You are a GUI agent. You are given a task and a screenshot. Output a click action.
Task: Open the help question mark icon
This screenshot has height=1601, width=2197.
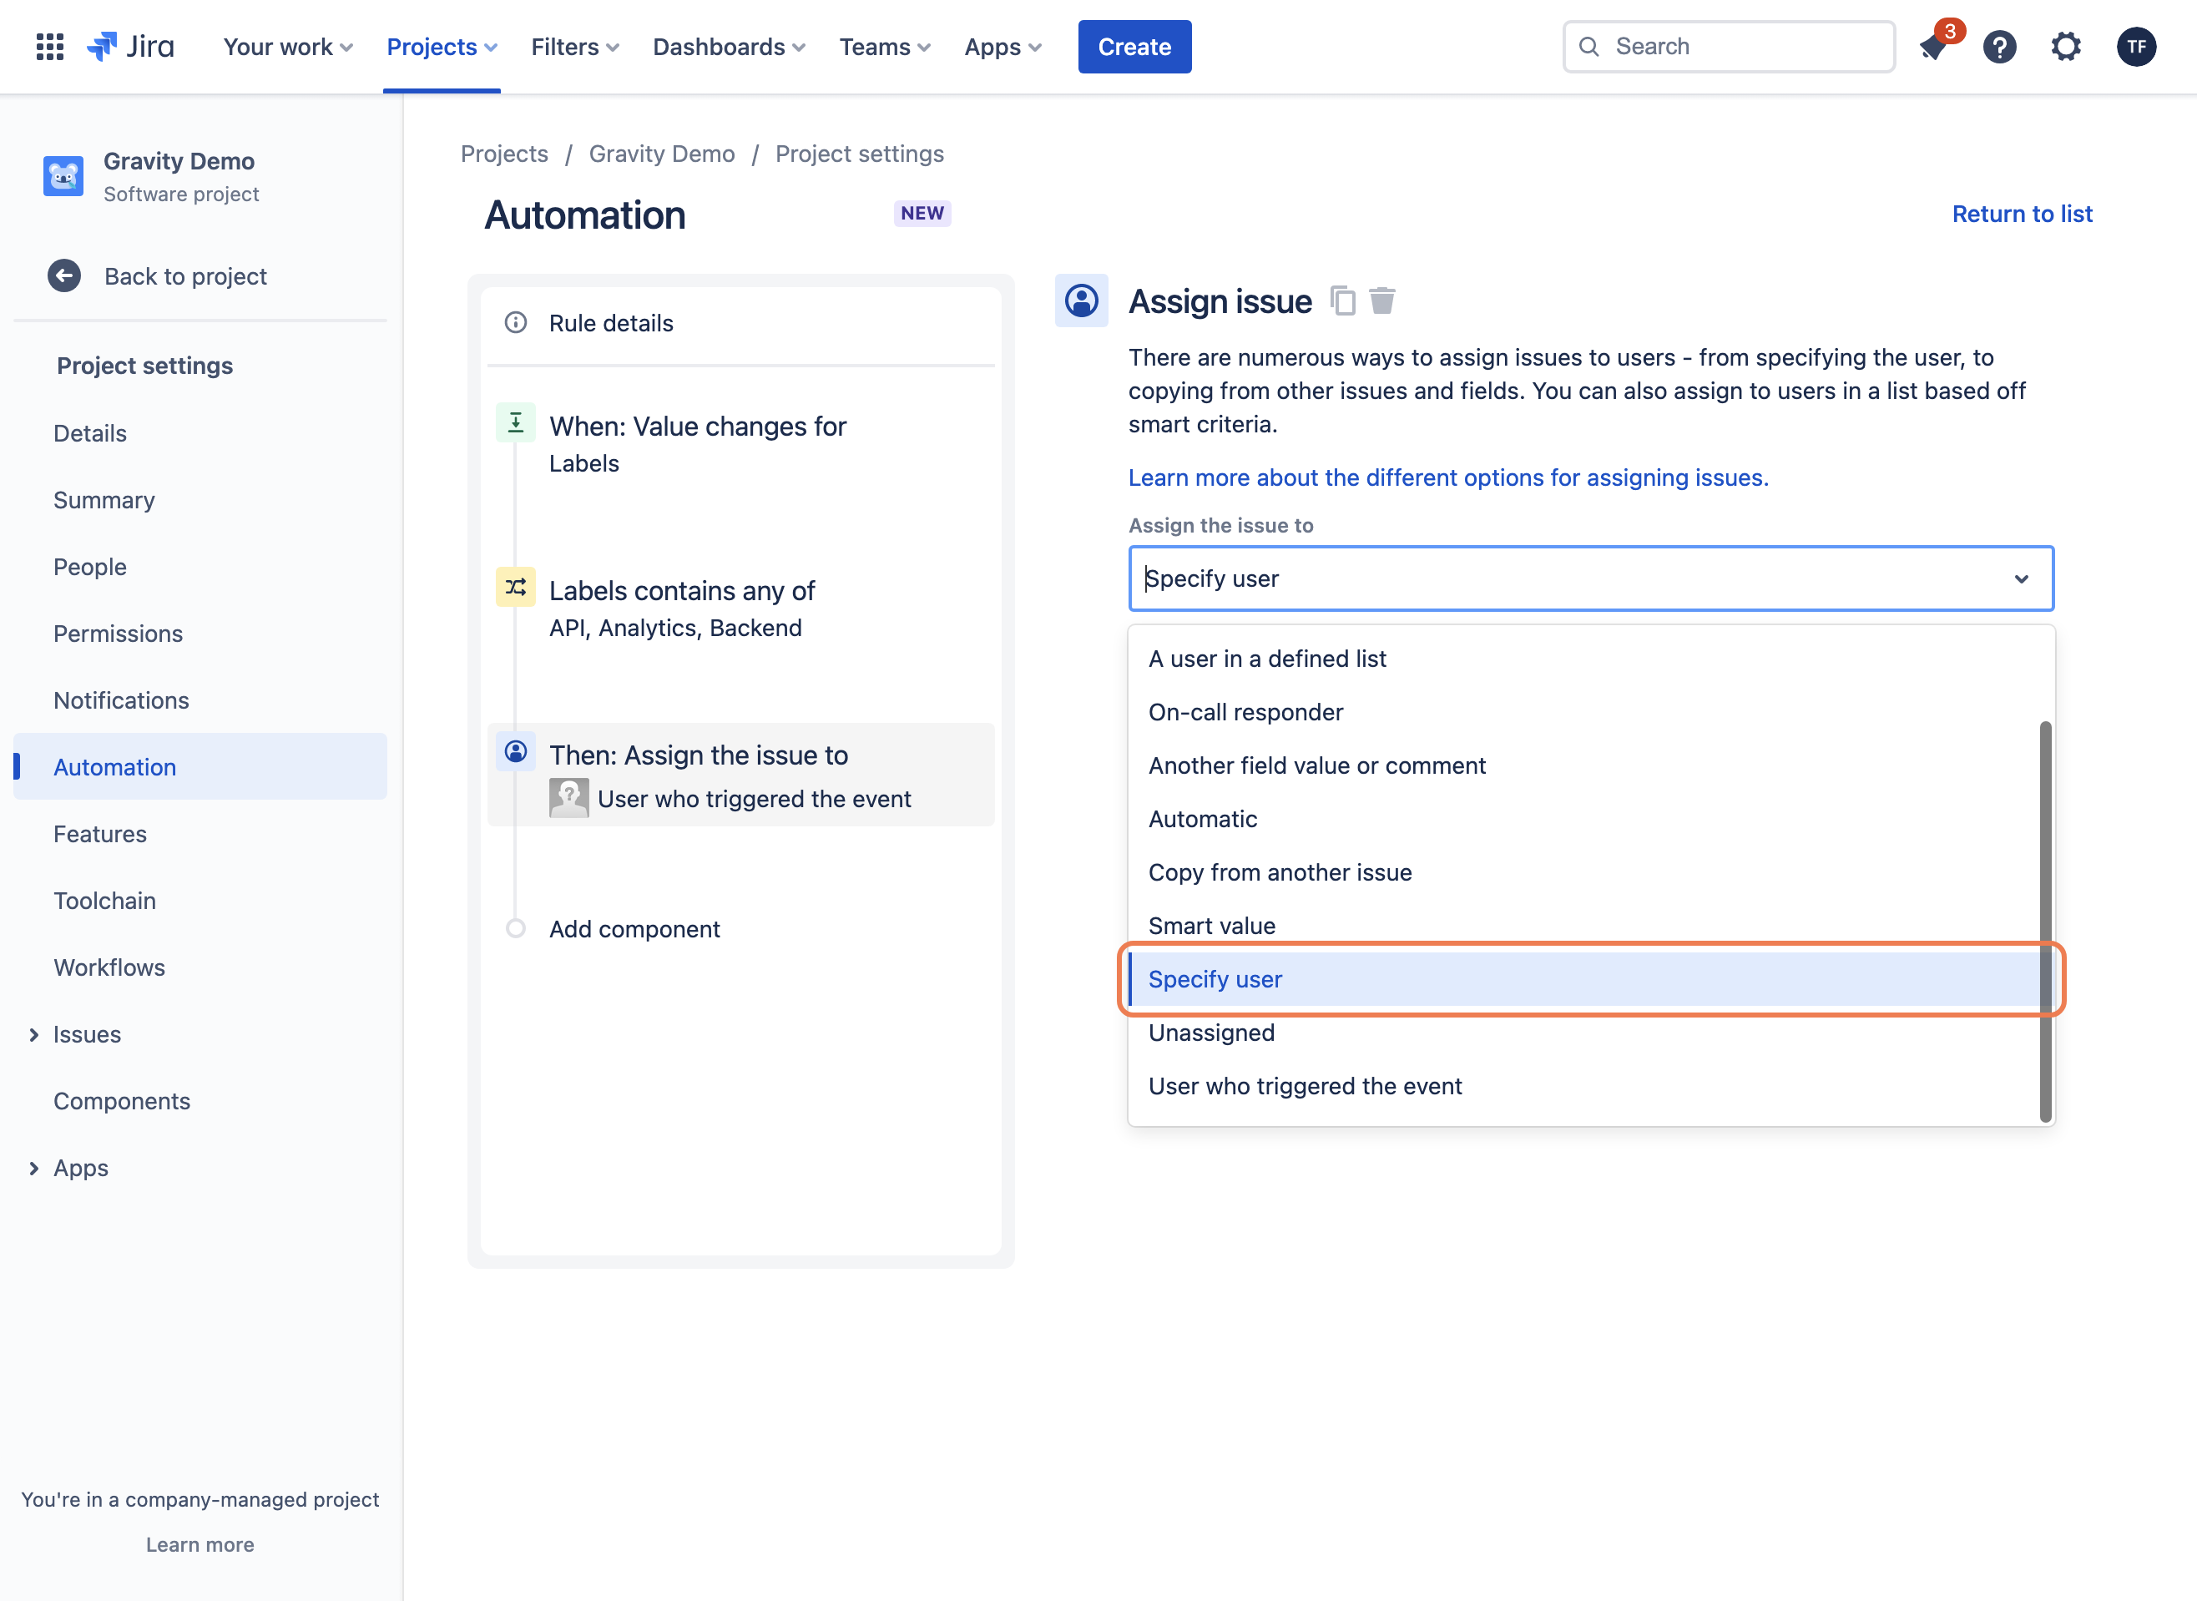1999,47
